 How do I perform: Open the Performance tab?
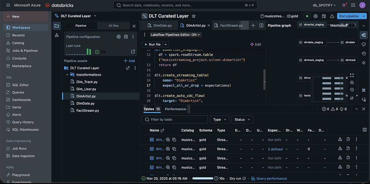pos(175,109)
